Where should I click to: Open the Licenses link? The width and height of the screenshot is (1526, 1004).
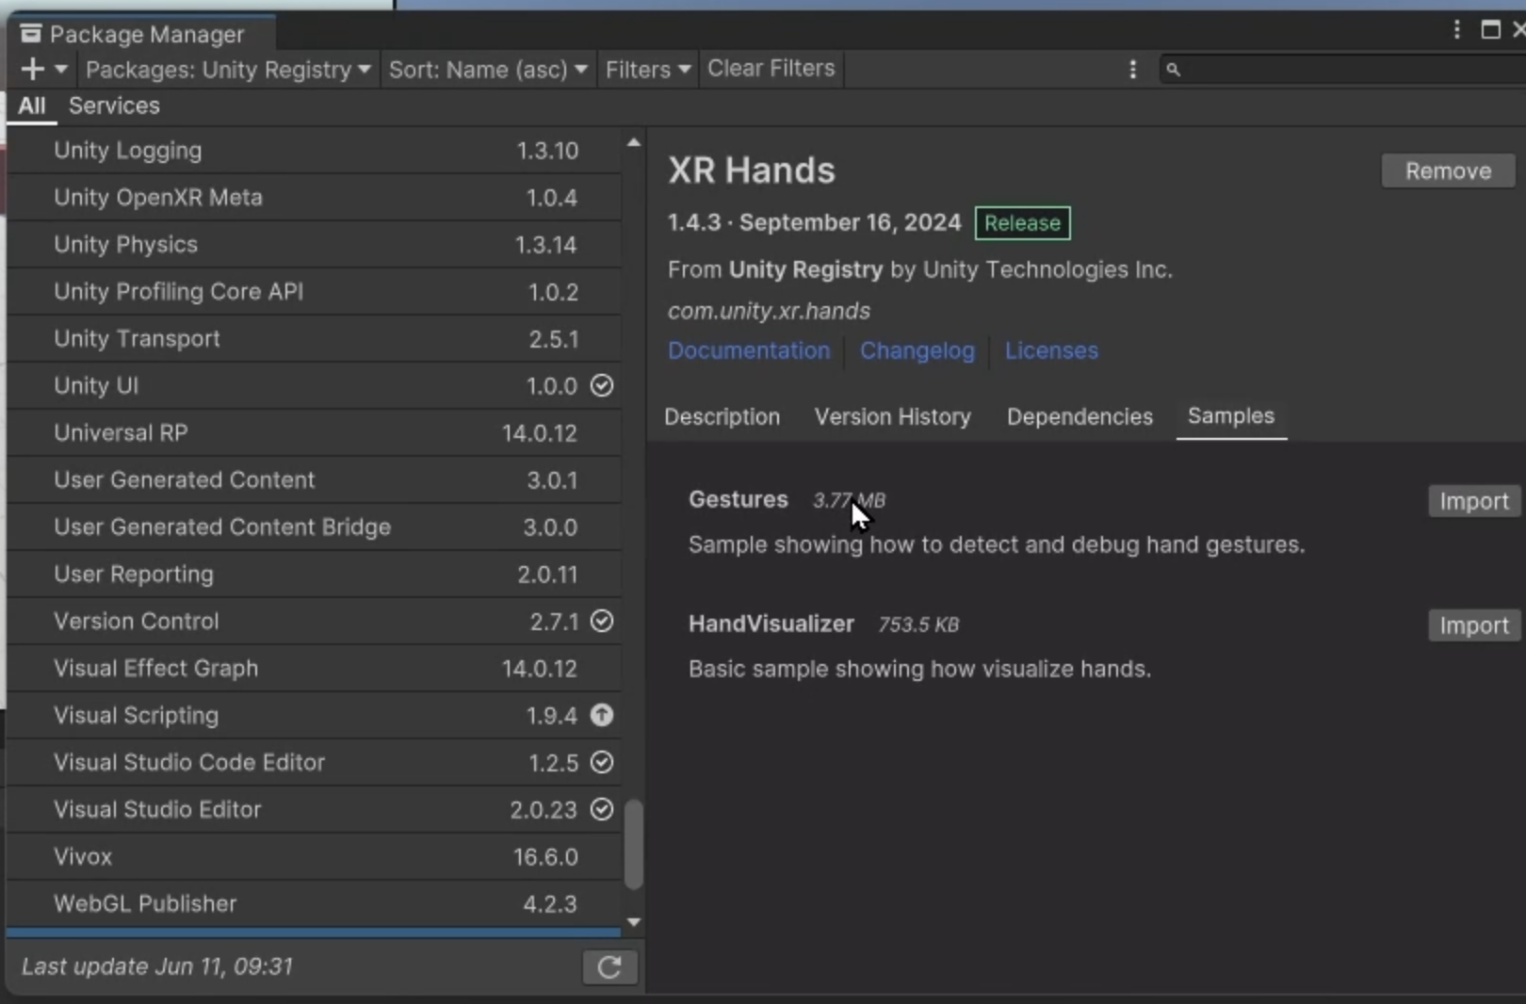1051,350
